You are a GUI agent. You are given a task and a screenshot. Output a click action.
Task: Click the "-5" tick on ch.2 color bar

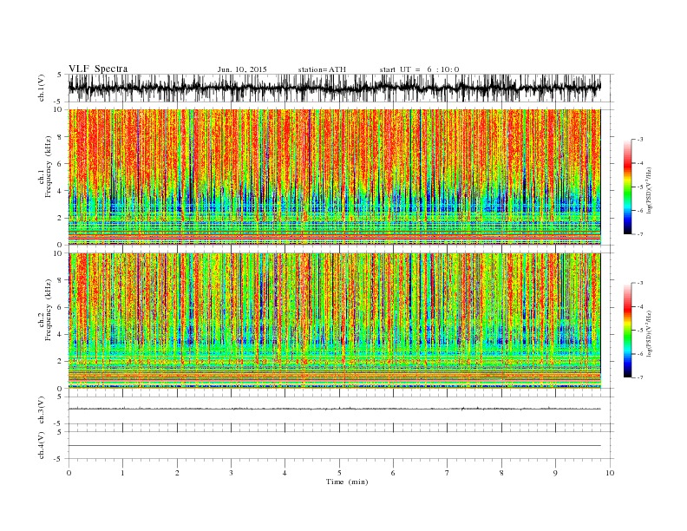point(640,331)
